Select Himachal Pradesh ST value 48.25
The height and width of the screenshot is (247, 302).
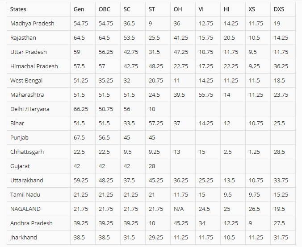pyautogui.click(x=156, y=66)
